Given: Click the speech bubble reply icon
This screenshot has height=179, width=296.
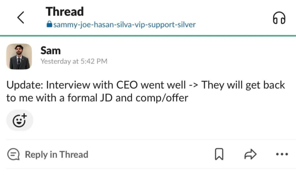Looking at the screenshot, I should click(13, 154).
